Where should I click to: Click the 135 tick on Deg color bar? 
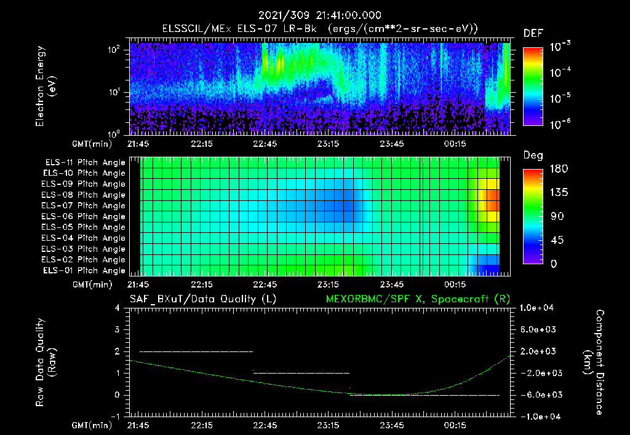pos(559,193)
